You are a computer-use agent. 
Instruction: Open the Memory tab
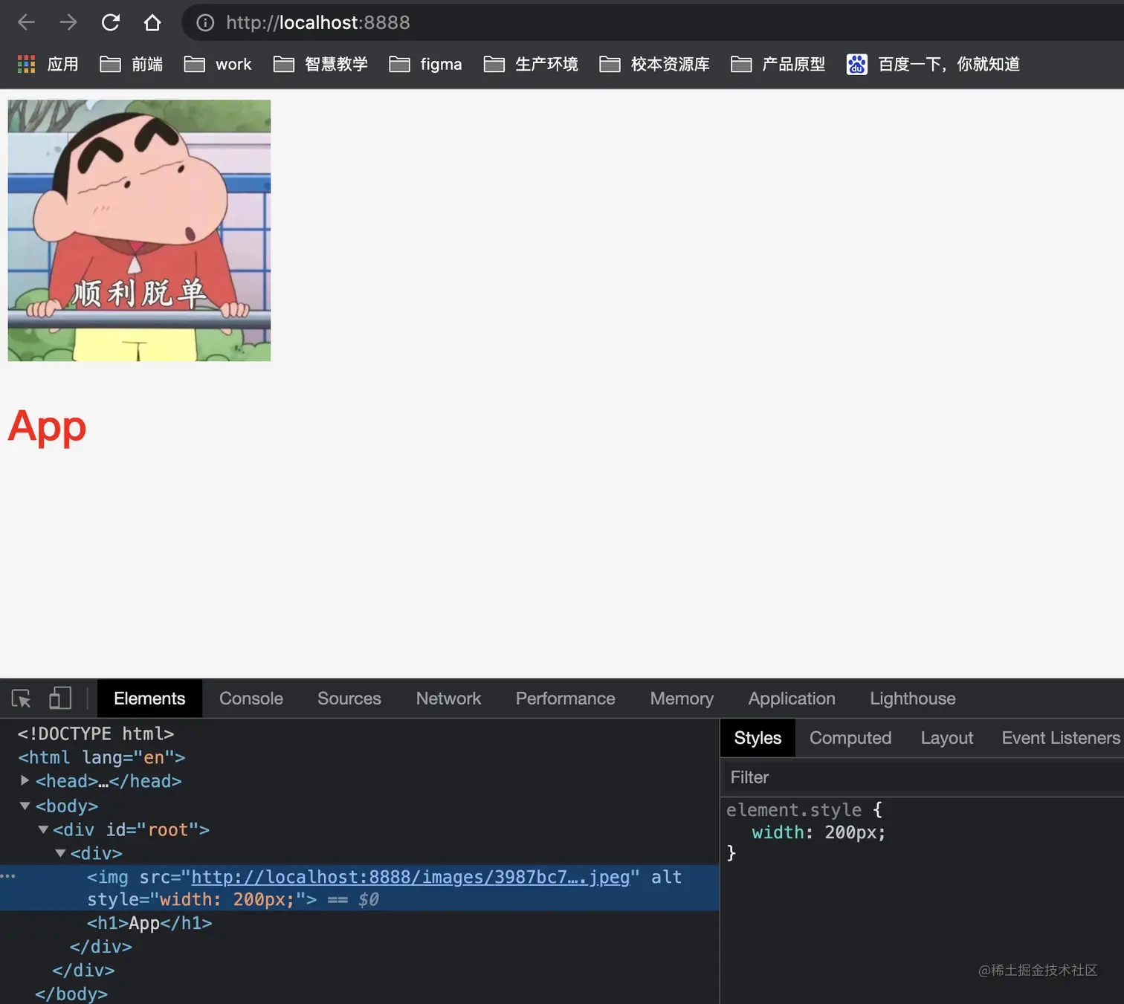[682, 699]
